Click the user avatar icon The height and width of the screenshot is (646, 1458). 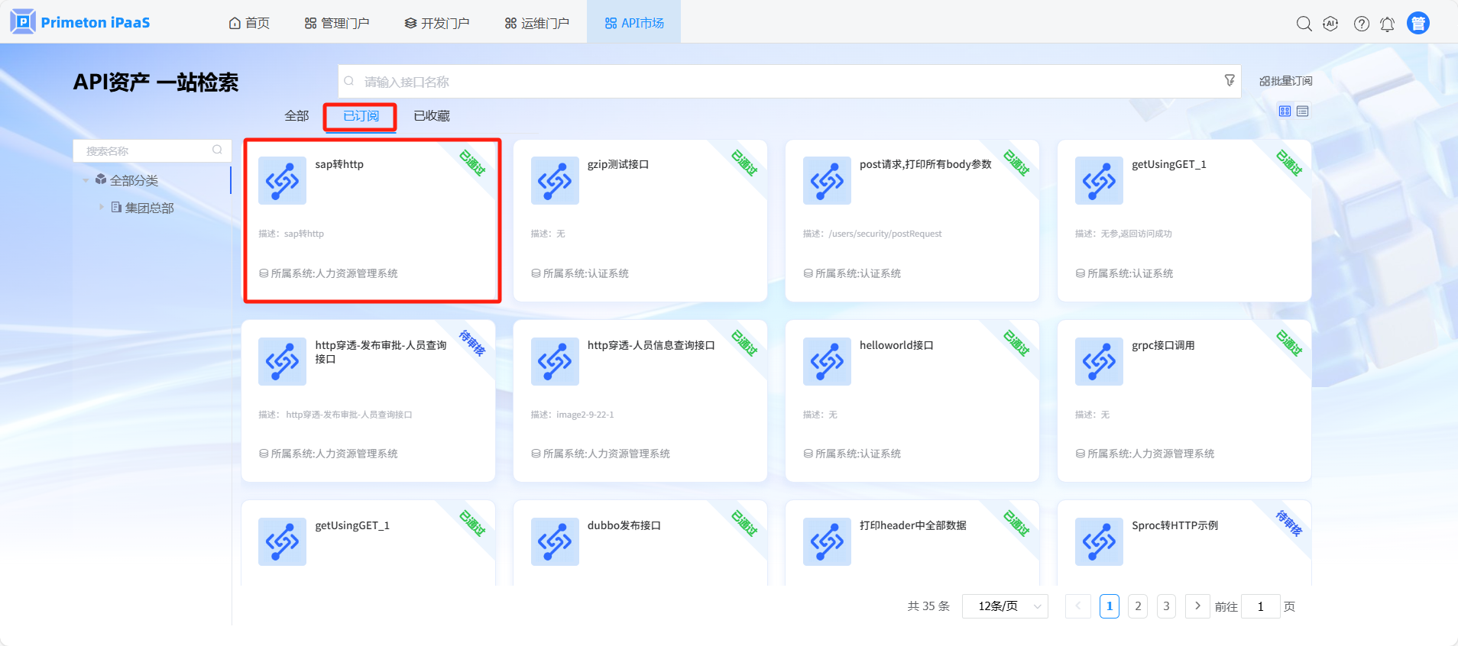pos(1417,24)
